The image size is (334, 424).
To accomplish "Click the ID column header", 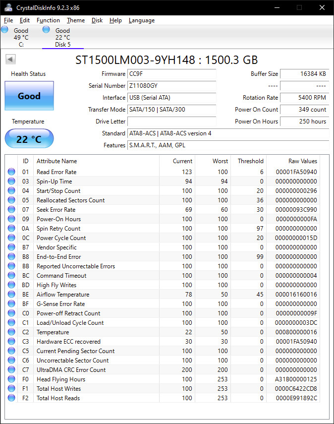I will [x=25, y=161].
